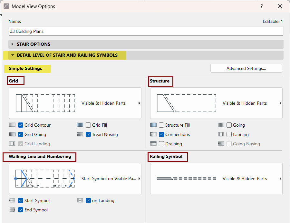Open the Structure display dropdown
This screenshot has width=290, height=223.
[x=216, y=103]
